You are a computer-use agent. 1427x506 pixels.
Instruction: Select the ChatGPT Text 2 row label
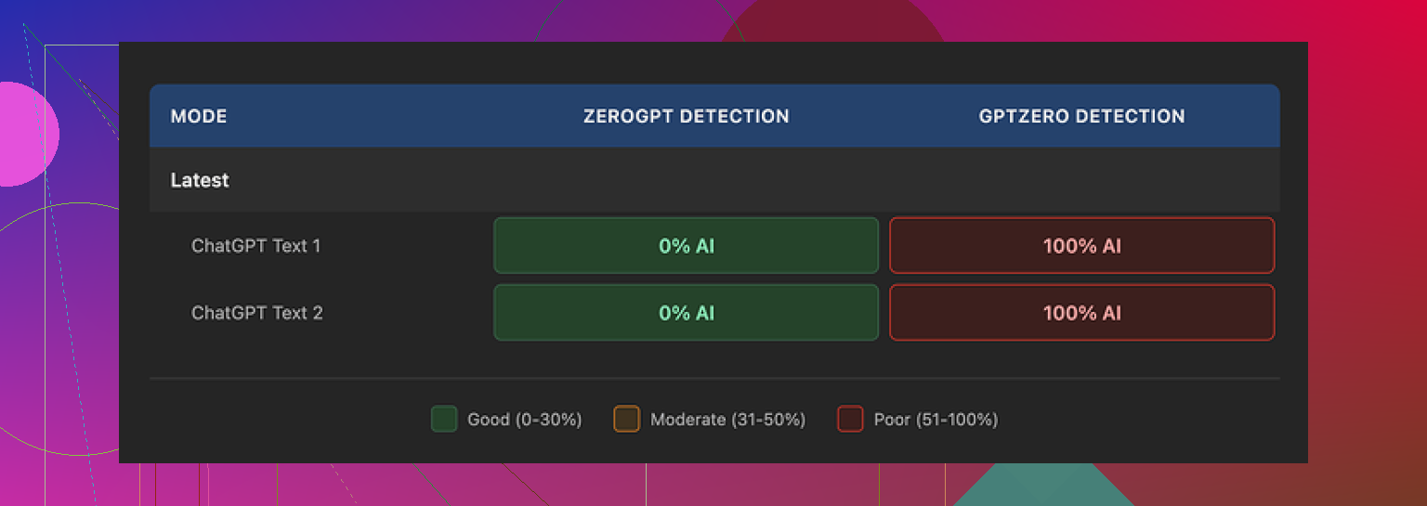coord(256,313)
